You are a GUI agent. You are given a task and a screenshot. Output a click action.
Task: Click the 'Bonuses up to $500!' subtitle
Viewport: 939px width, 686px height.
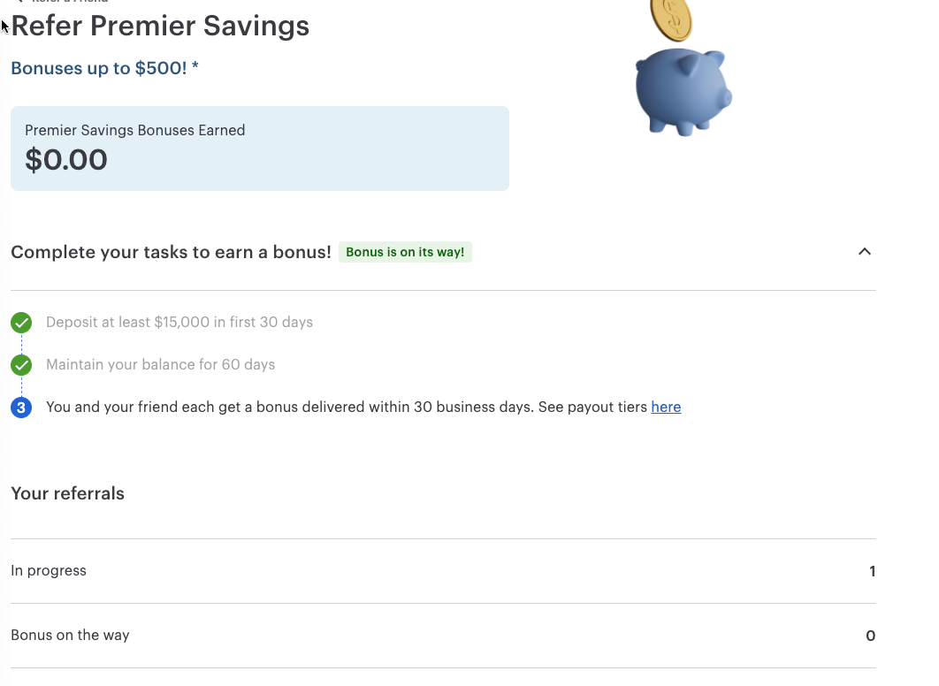point(104,68)
